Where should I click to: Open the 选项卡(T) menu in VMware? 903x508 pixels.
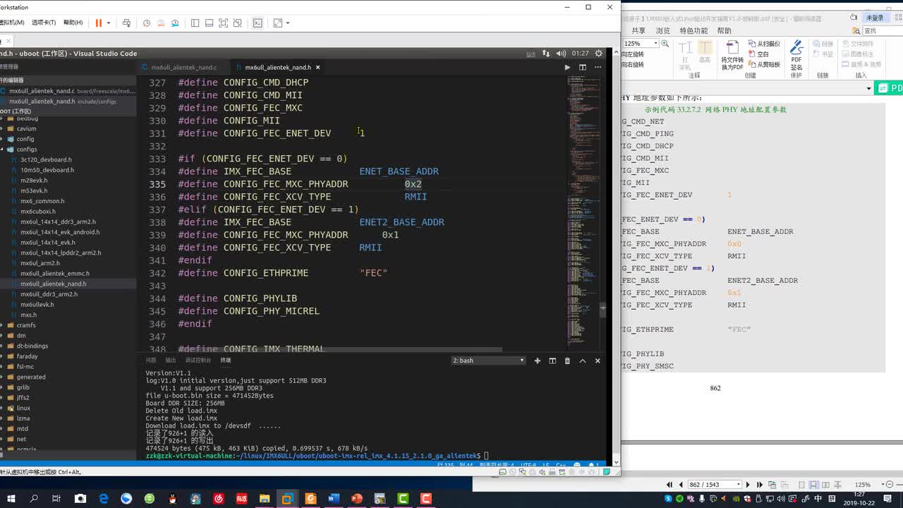[44, 23]
